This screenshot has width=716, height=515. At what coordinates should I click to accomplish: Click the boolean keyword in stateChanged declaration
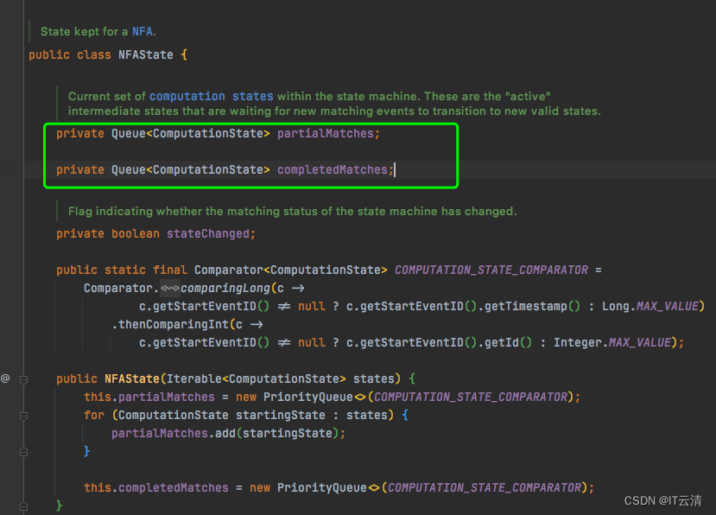coord(136,234)
